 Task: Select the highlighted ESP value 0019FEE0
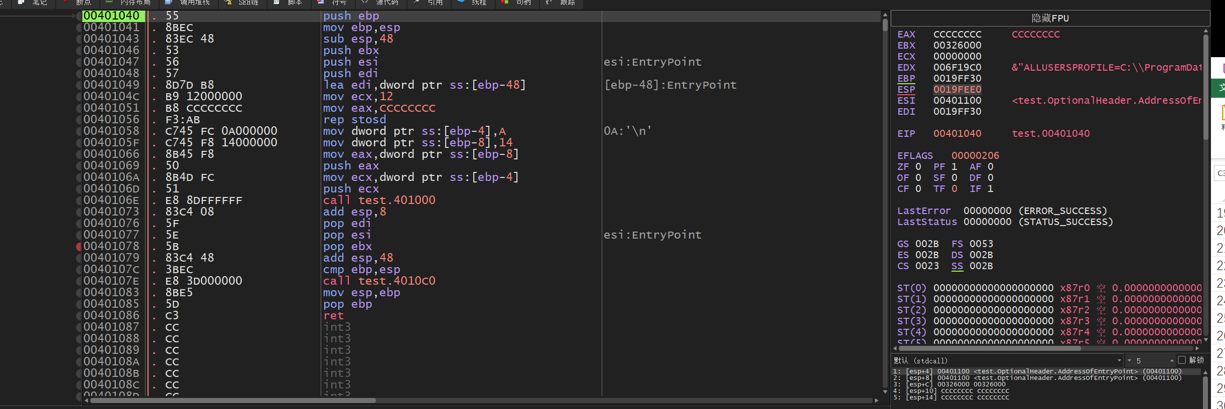tap(957, 90)
